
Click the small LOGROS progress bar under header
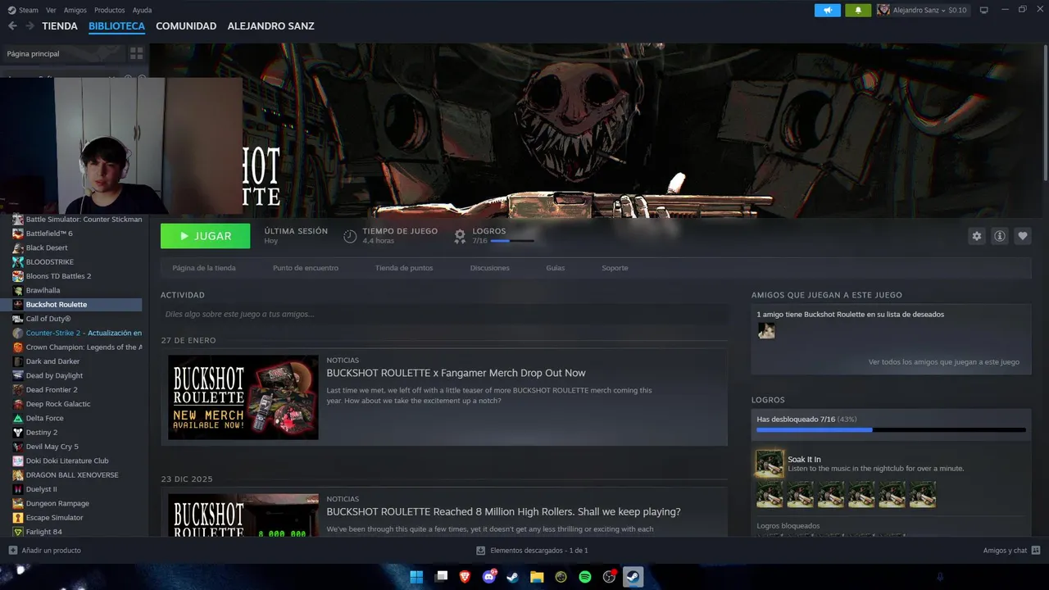tap(512, 241)
